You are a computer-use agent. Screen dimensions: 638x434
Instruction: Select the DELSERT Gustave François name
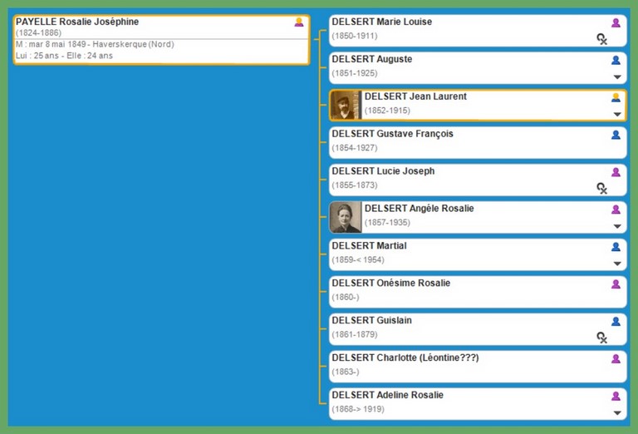coord(392,134)
